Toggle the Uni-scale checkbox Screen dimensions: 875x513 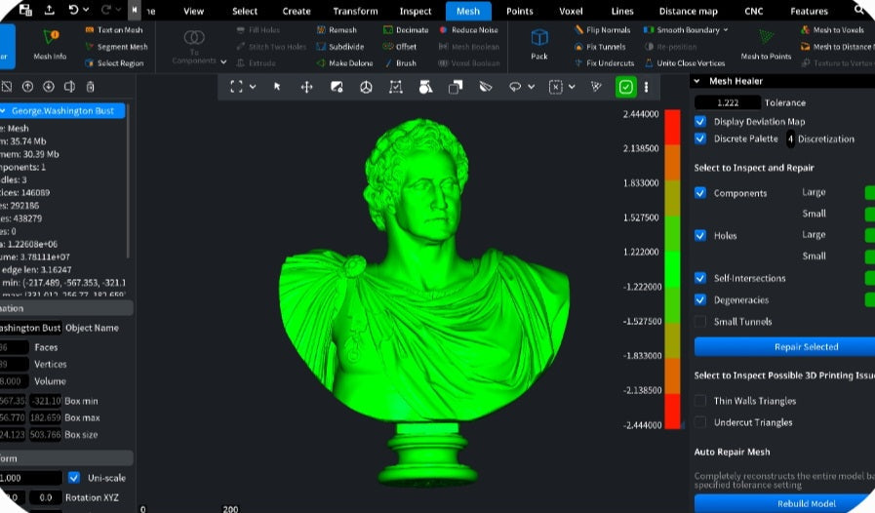[x=74, y=478]
